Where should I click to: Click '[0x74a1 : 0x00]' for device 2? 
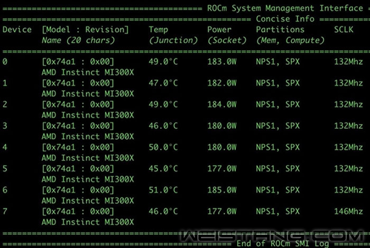point(78,104)
